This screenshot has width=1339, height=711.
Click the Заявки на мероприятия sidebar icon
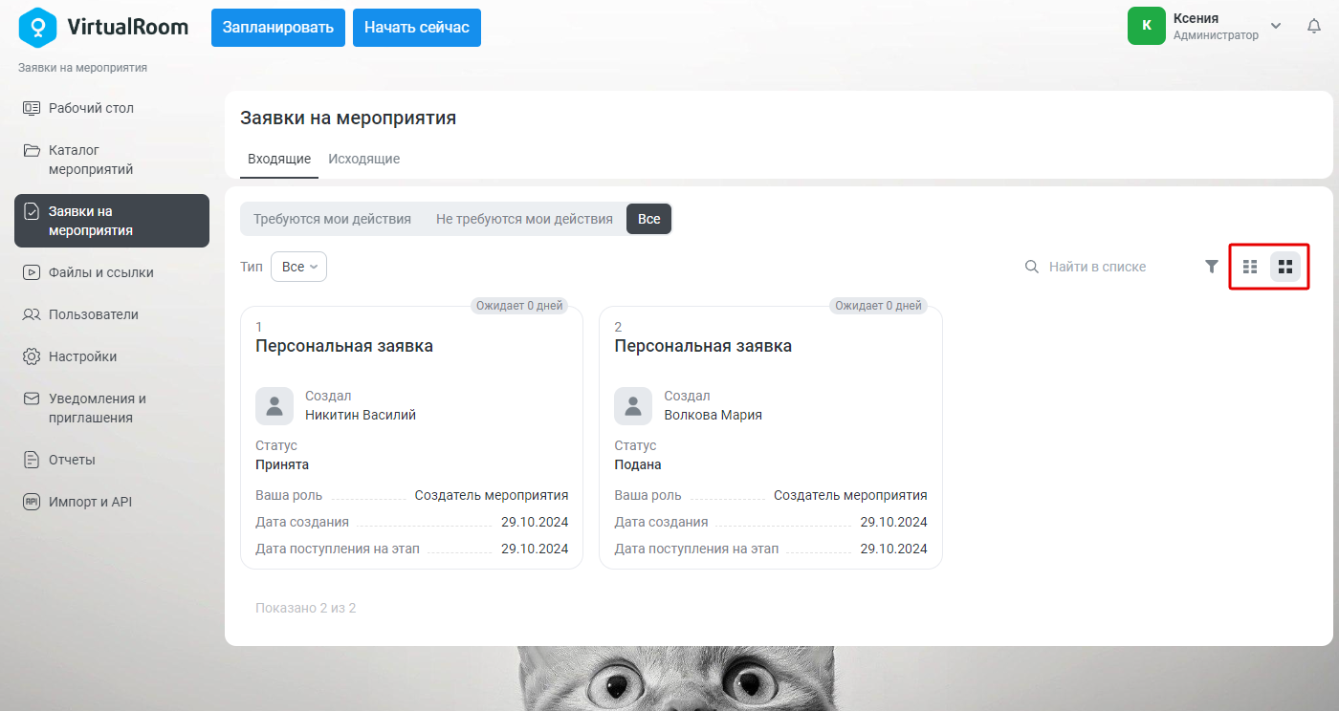[32, 211]
